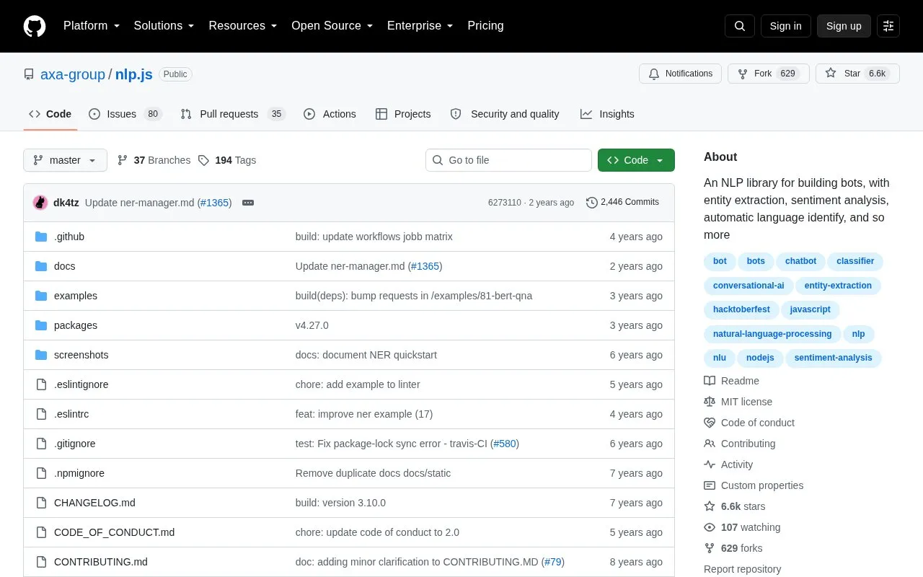923x577 pixels.
Task: Open the appearance settings icon button
Action: (x=888, y=26)
